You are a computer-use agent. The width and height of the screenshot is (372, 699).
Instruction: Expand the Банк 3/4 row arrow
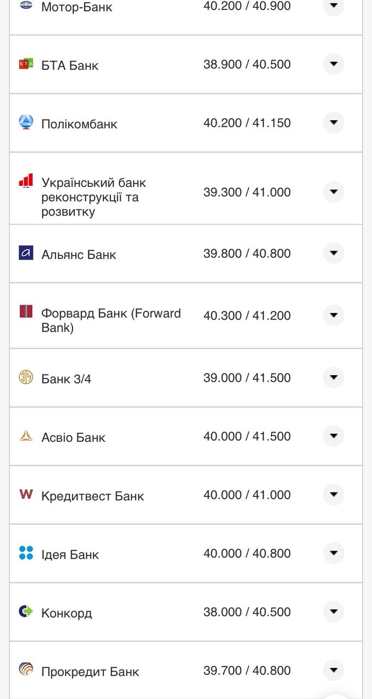[x=333, y=377]
